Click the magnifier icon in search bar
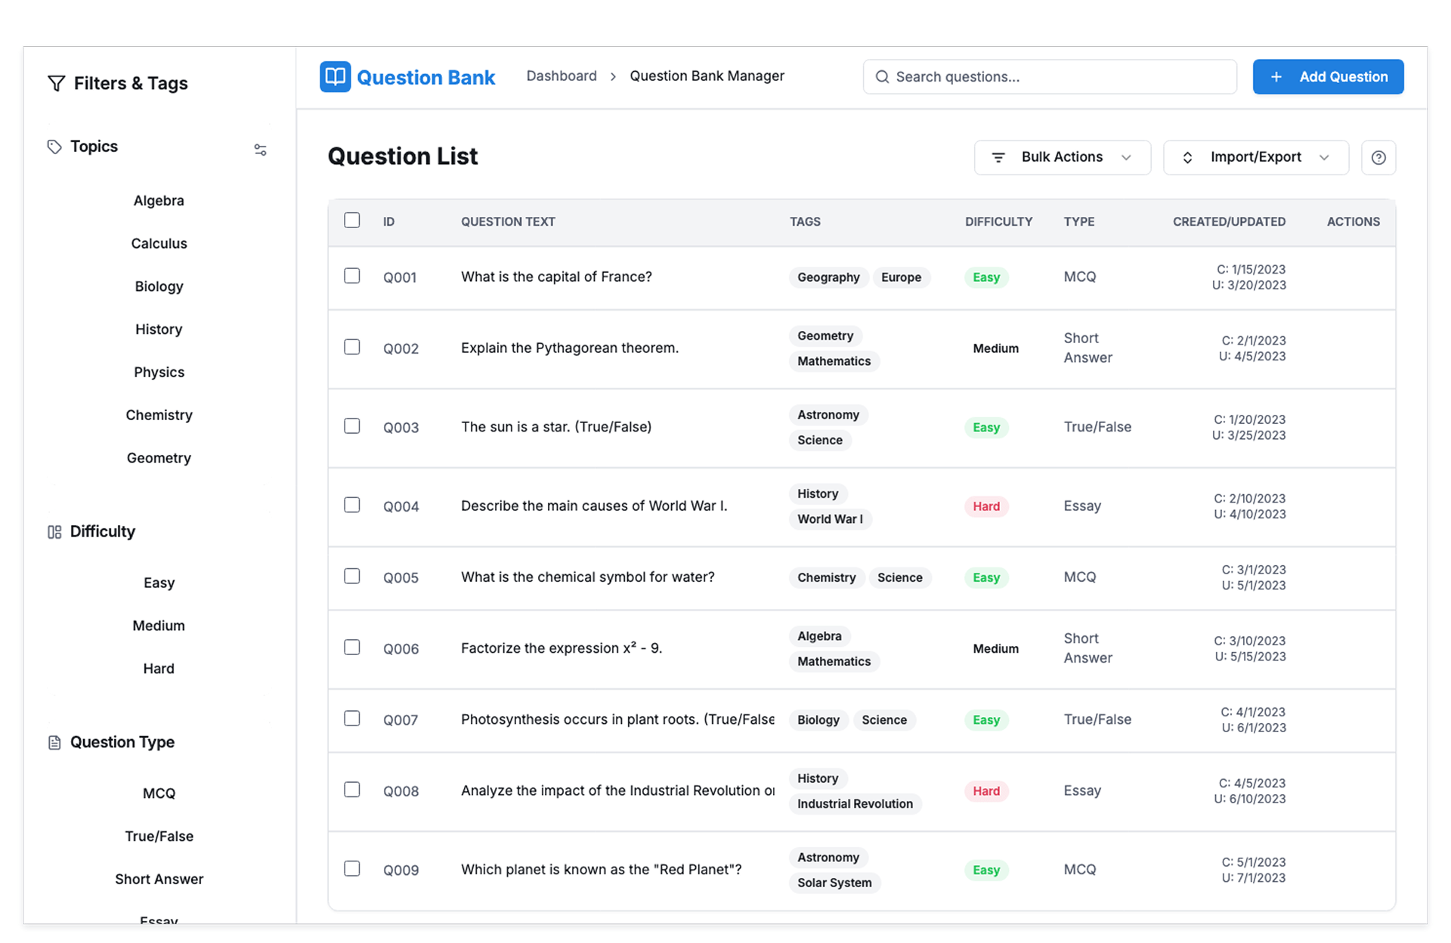Viewport: 1451px width, 943px height. (x=881, y=77)
